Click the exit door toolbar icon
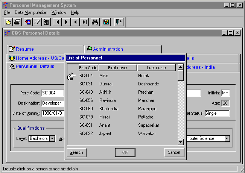 (119, 22)
